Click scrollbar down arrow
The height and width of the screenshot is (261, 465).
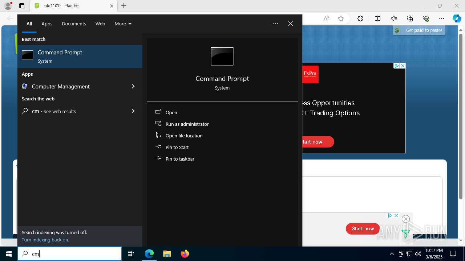(461, 241)
